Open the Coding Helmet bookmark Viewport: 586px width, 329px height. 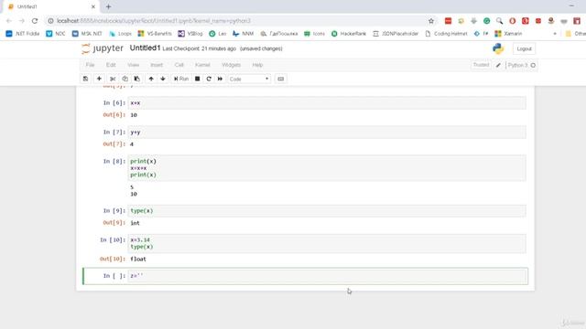446,34
